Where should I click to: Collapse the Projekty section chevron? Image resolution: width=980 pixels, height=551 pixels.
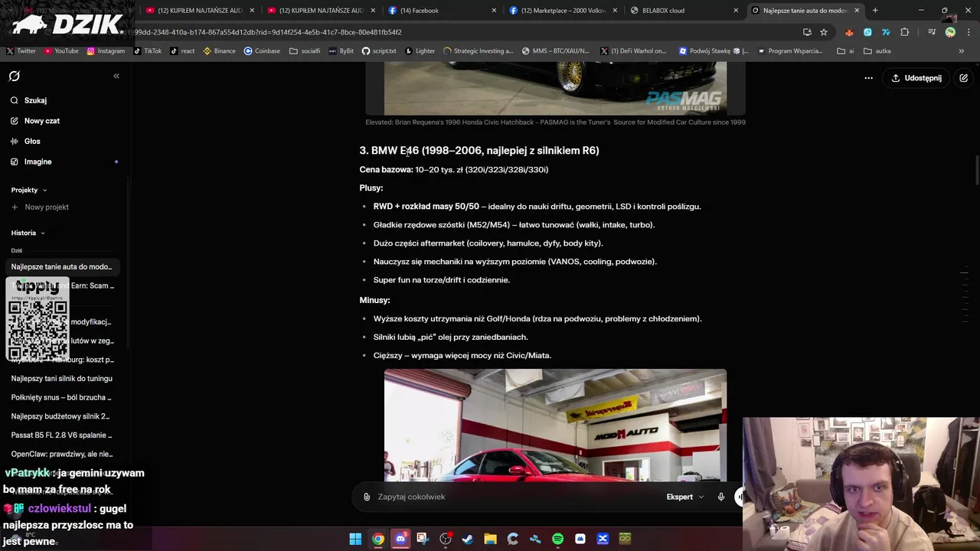click(x=44, y=190)
